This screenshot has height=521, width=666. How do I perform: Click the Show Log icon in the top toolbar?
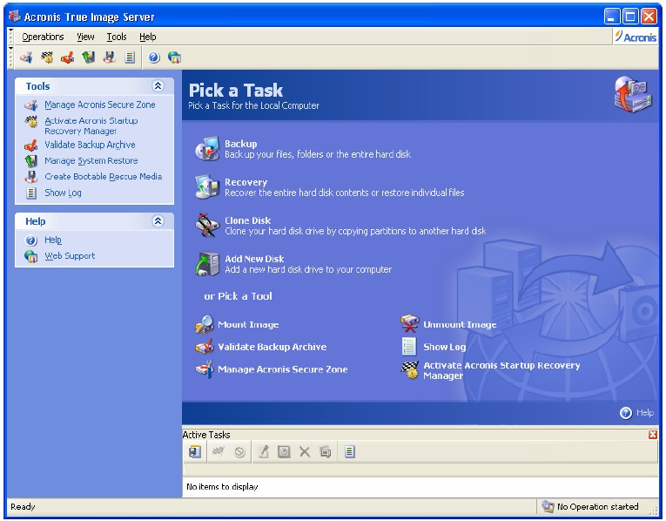coord(130,57)
